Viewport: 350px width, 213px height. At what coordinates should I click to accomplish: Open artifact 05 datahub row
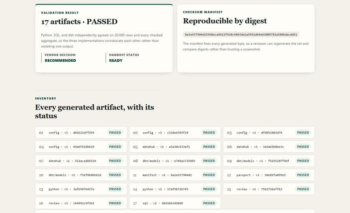tap(175, 146)
